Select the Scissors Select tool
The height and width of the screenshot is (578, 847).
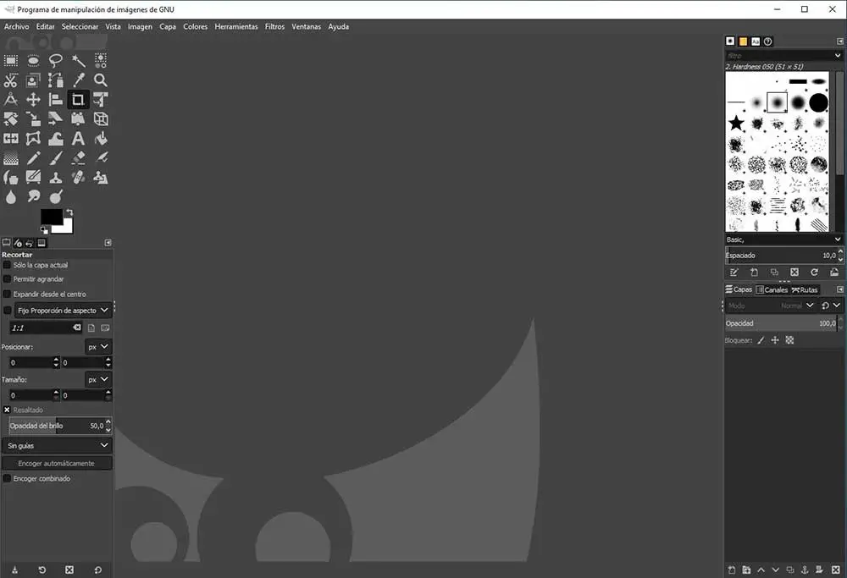(x=11, y=80)
